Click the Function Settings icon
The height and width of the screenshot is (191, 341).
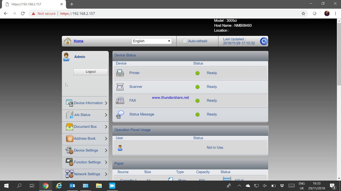70,162
